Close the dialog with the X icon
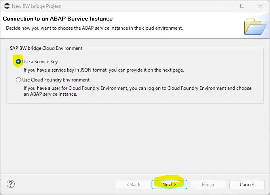The width and height of the screenshot is (270, 195). click(260, 6)
